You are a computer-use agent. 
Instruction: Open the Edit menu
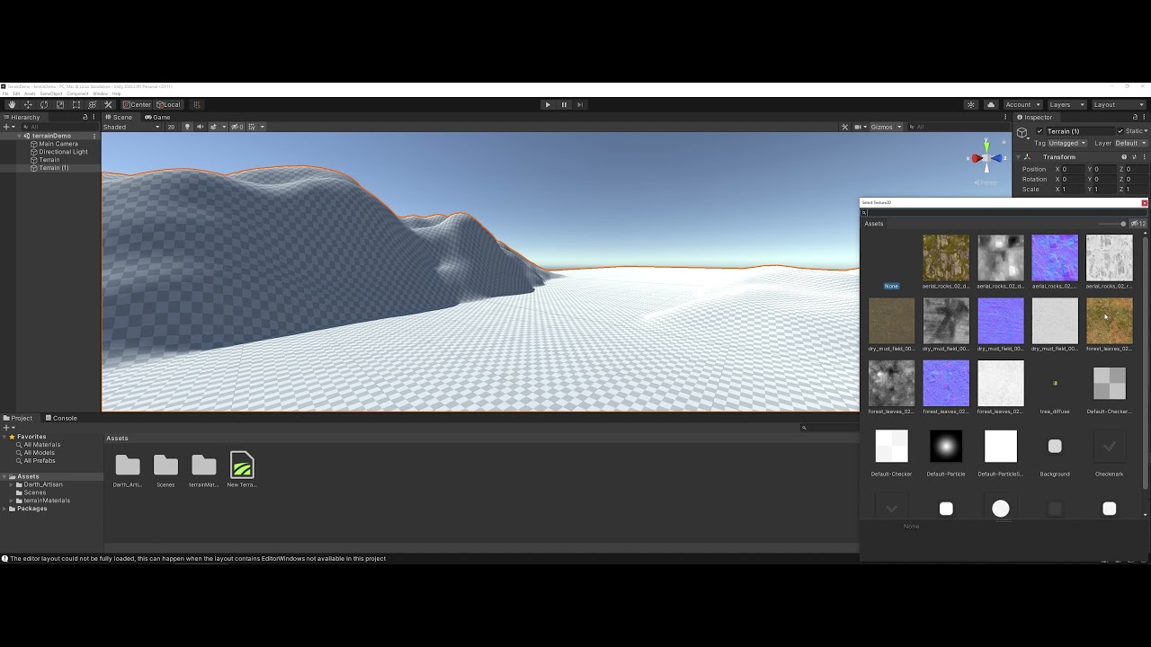16,93
